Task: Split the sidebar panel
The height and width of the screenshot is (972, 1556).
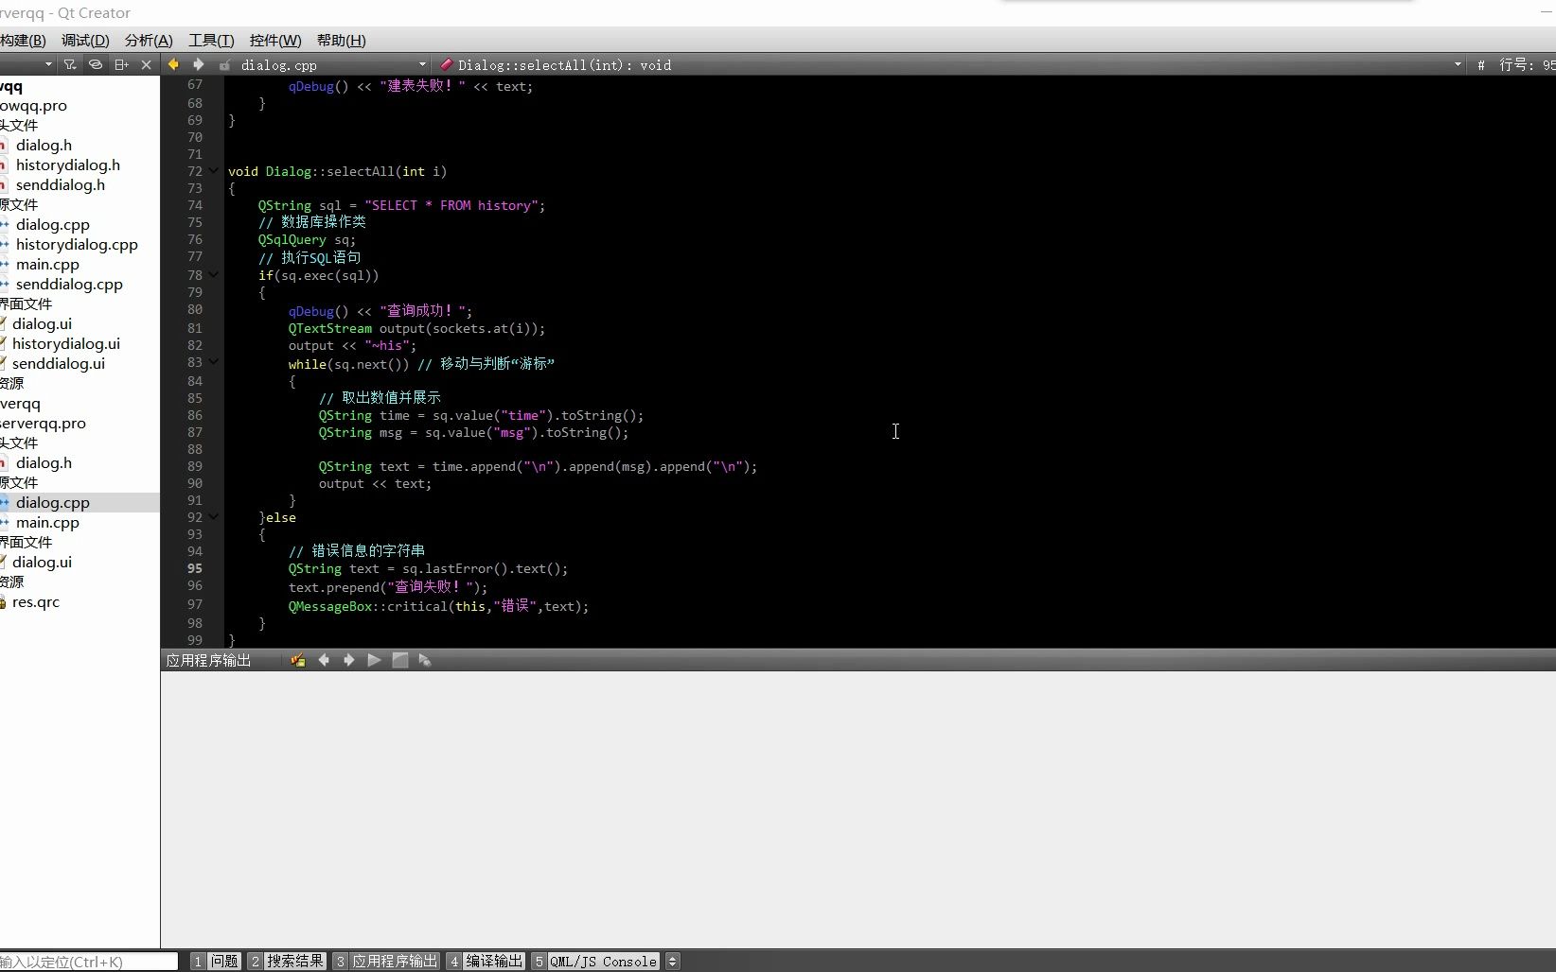Action: click(x=121, y=64)
